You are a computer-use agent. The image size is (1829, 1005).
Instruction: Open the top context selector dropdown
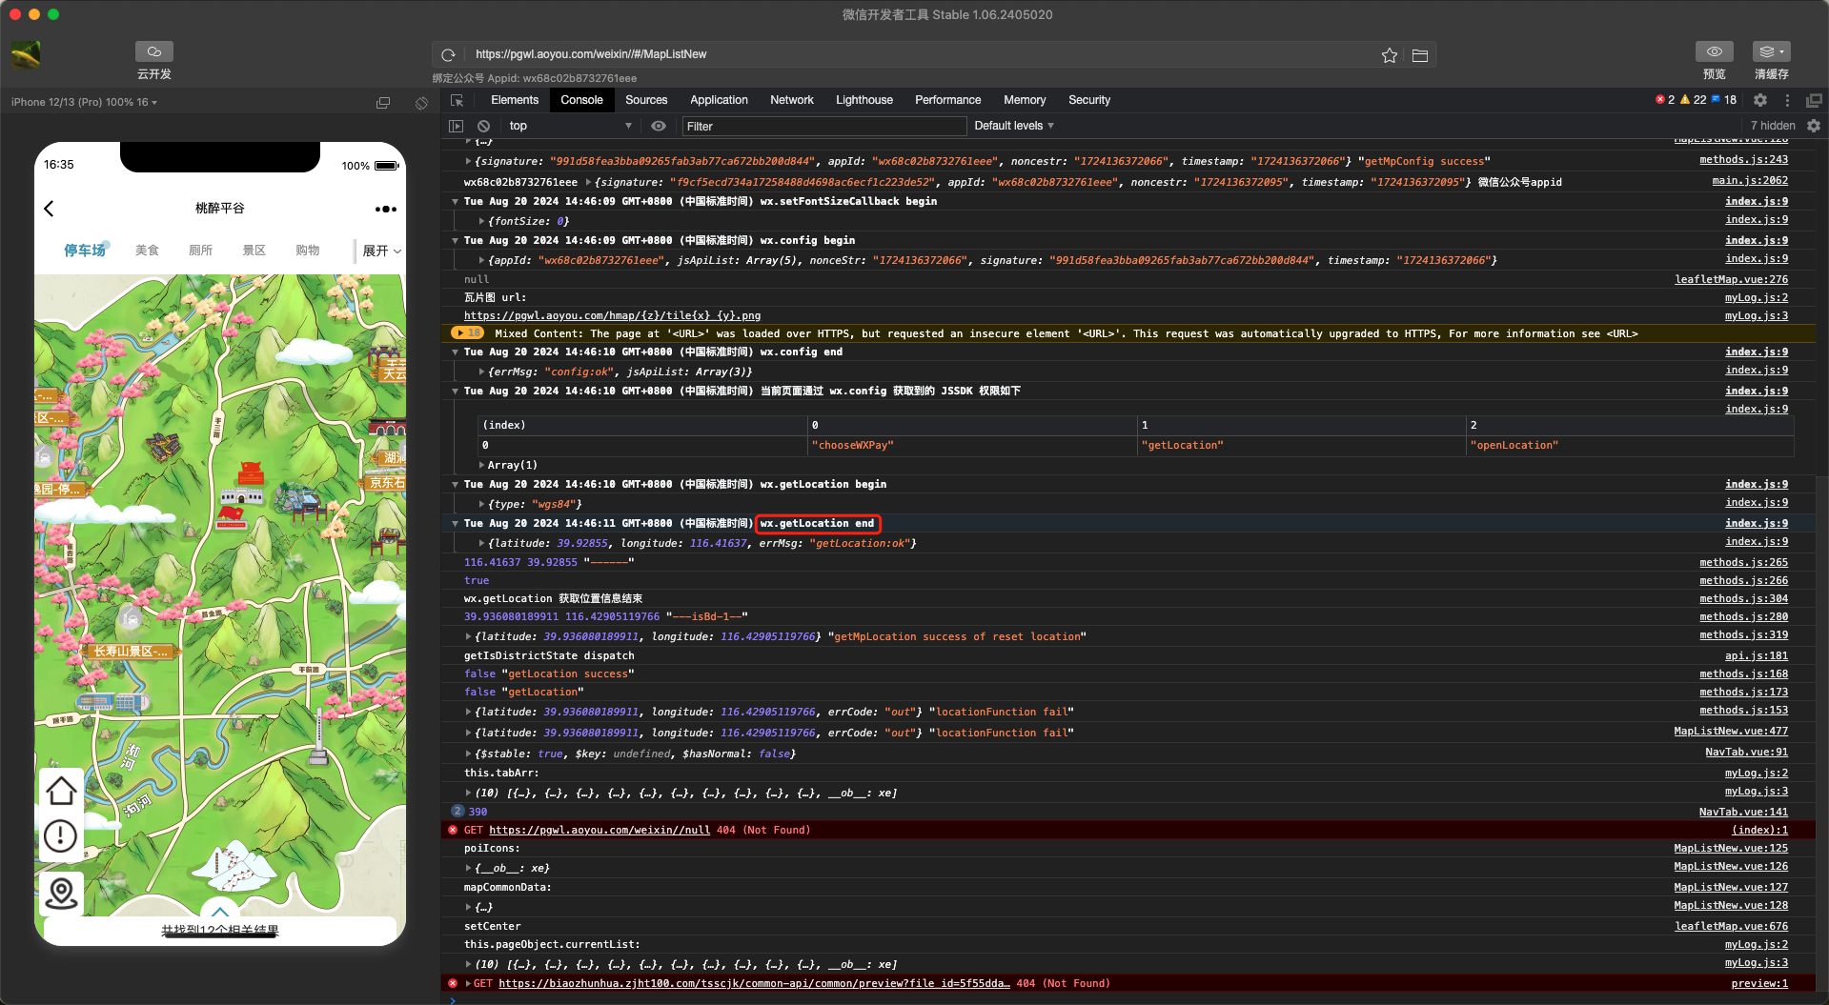tap(570, 126)
